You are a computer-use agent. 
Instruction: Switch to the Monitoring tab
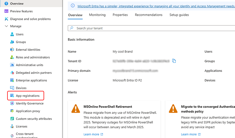click(97, 15)
